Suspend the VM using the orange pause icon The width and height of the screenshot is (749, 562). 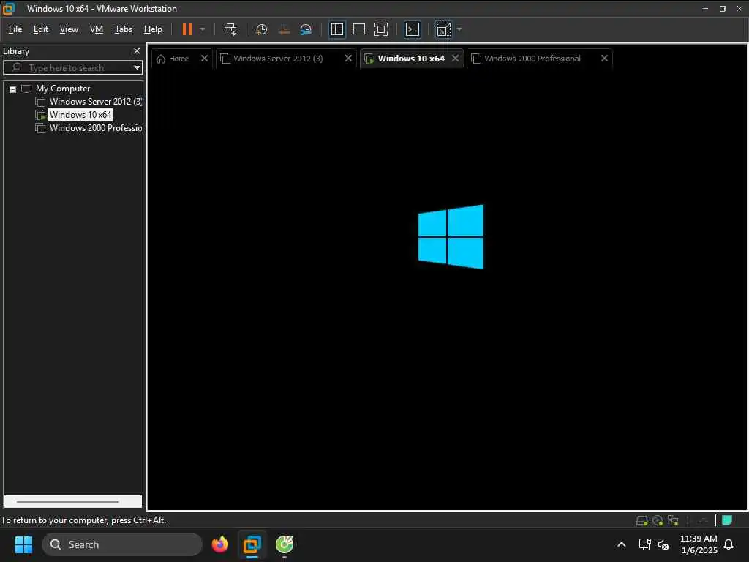pos(187,29)
